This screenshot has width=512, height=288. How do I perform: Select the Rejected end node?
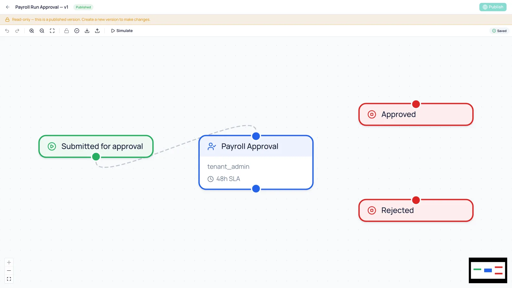tap(416, 210)
